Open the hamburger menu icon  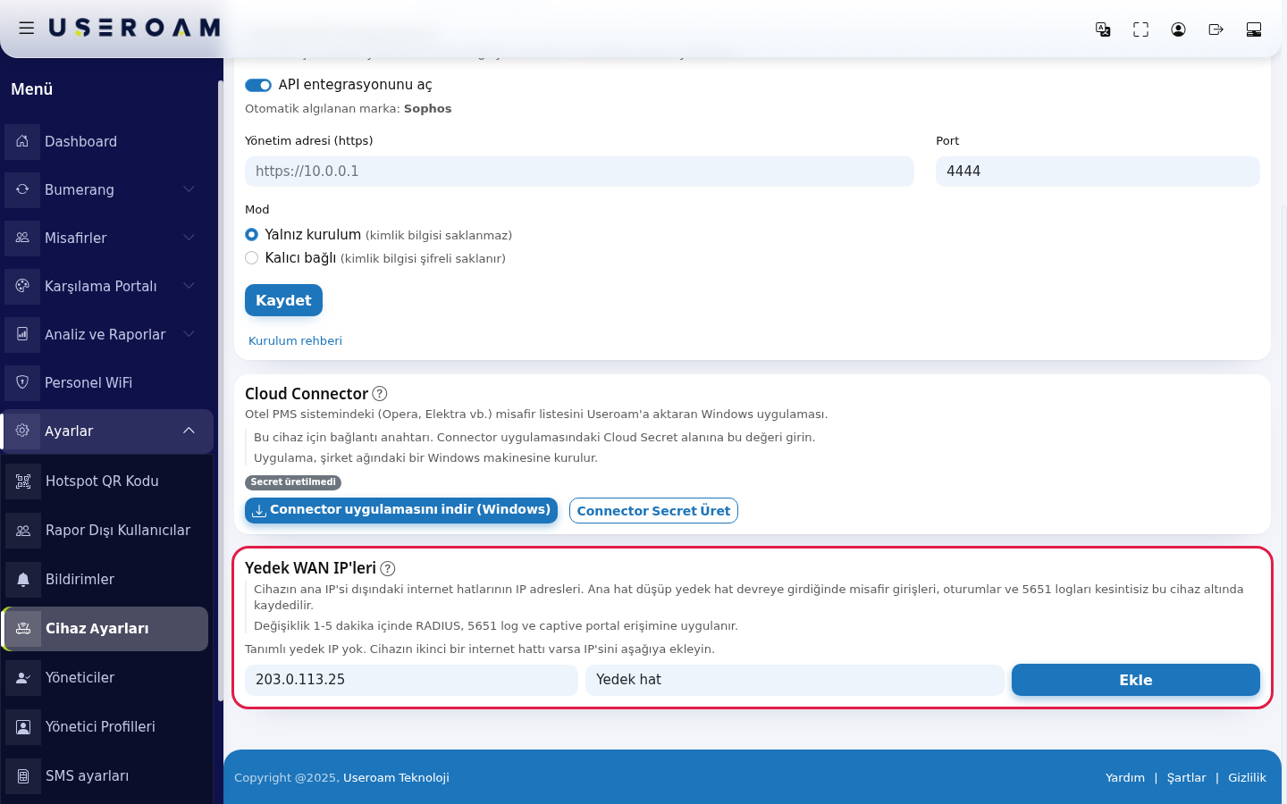pos(27,28)
